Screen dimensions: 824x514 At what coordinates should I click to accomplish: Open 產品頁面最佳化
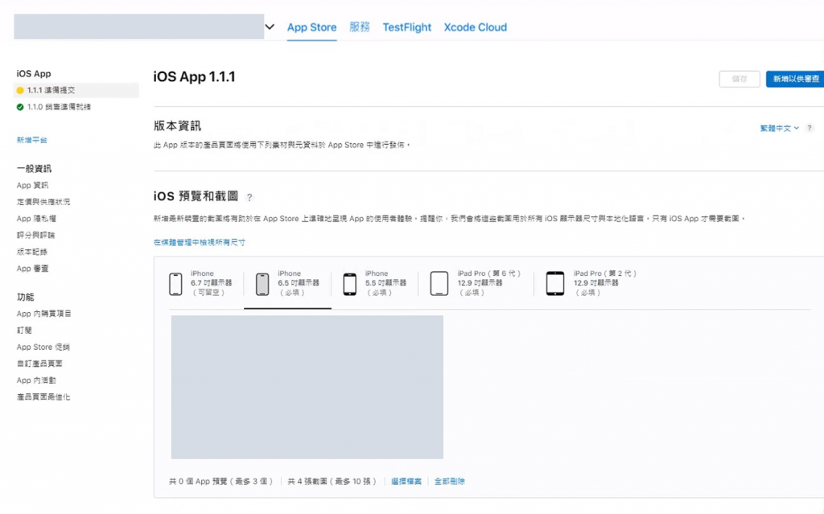click(x=43, y=397)
